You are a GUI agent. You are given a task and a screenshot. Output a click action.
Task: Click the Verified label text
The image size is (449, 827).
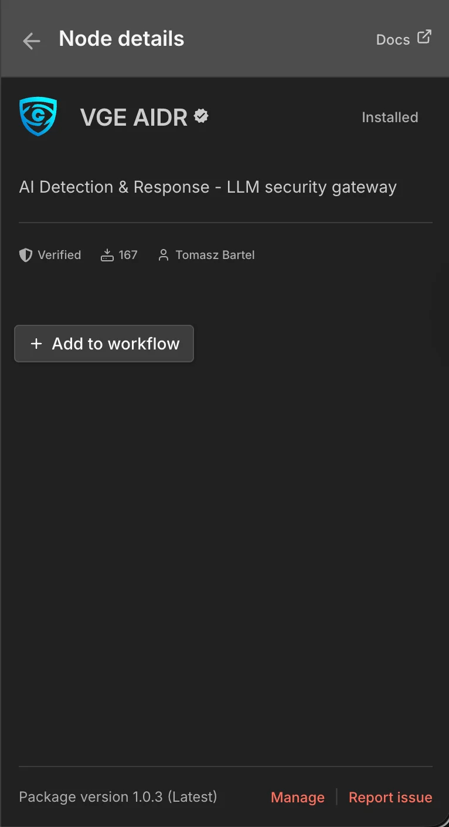click(59, 255)
